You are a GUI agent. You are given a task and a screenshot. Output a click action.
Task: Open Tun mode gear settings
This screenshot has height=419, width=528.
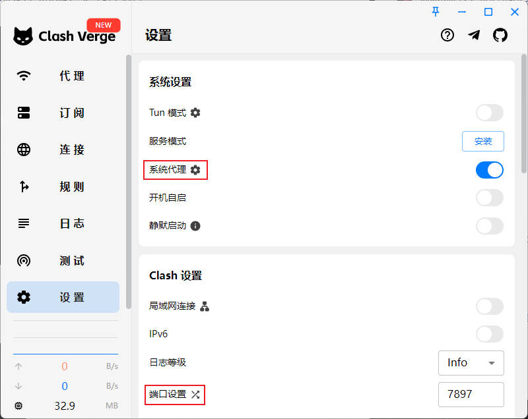coord(195,113)
